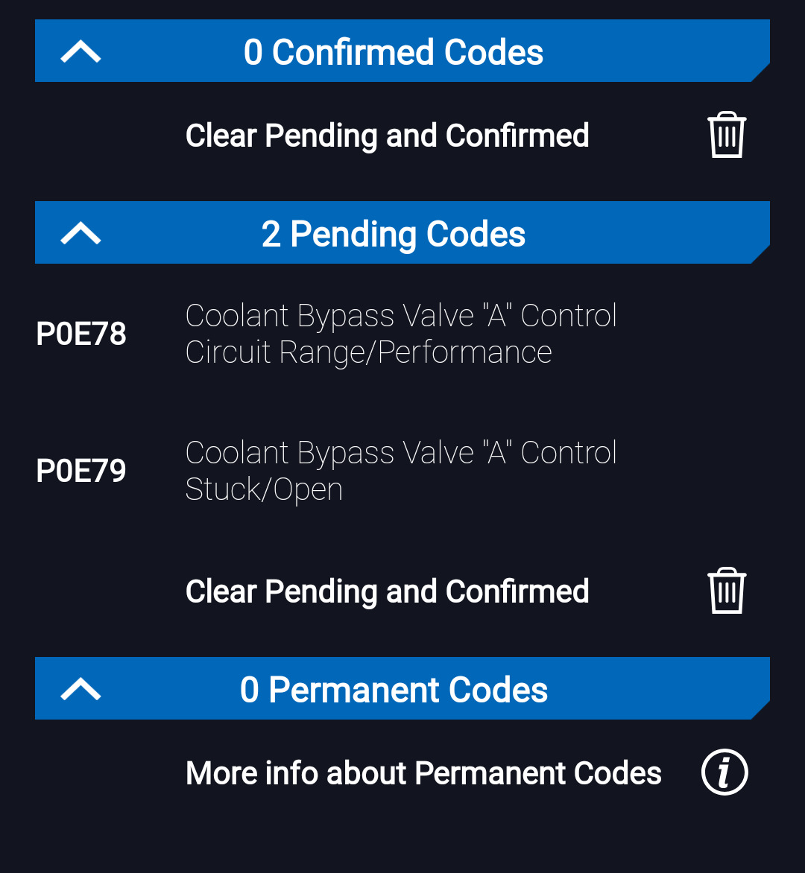The width and height of the screenshot is (805, 873).
Task: Open the Permanent Codes info icon
Action: point(724,772)
